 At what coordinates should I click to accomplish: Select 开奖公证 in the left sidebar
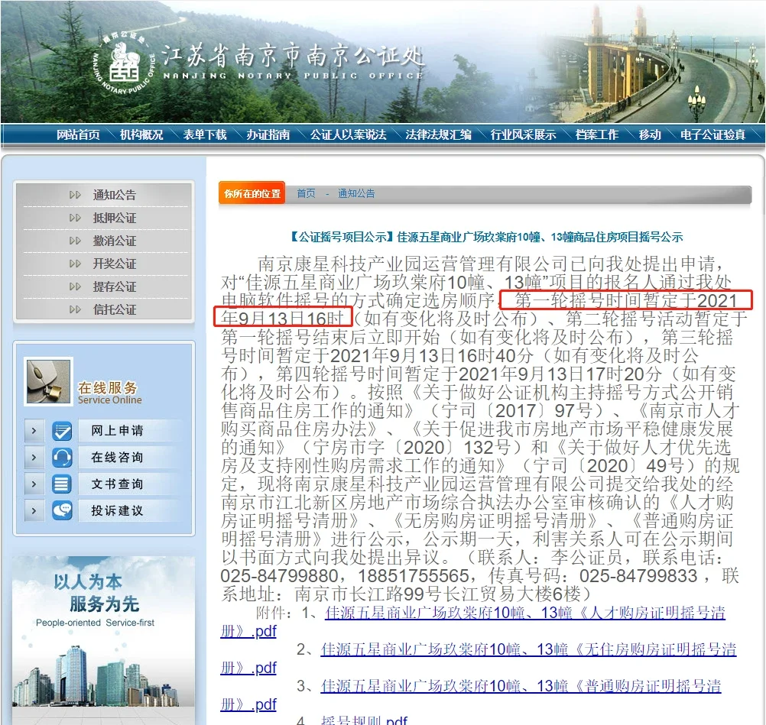coord(115,264)
